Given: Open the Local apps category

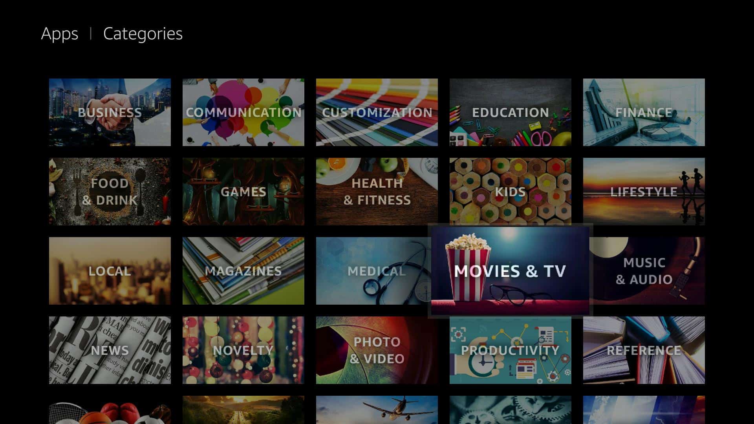Looking at the screenshot, I should coord(110,271).
